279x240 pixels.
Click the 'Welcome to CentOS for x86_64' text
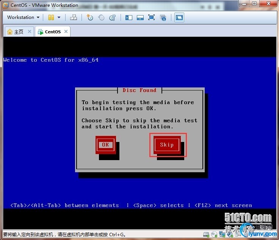[51, 60]
